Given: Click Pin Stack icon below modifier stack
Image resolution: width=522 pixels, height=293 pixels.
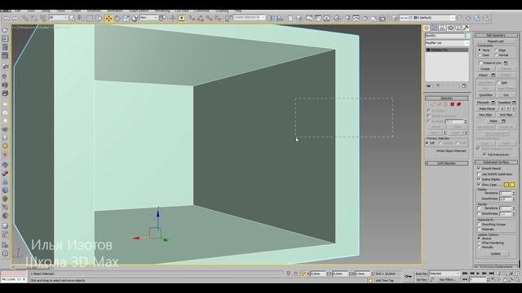Looking at the screenshot, I should (x=428, y=86).
